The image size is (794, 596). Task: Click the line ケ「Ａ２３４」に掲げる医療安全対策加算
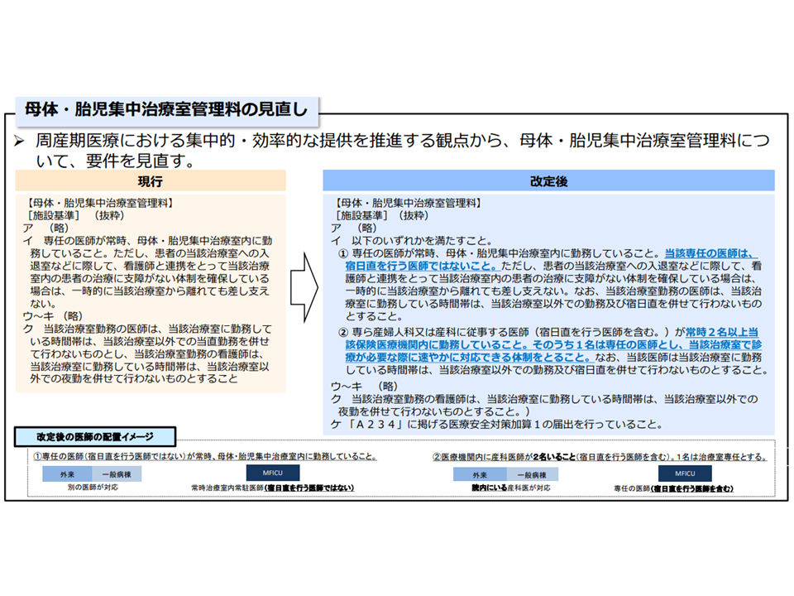[x=496, y=424]
